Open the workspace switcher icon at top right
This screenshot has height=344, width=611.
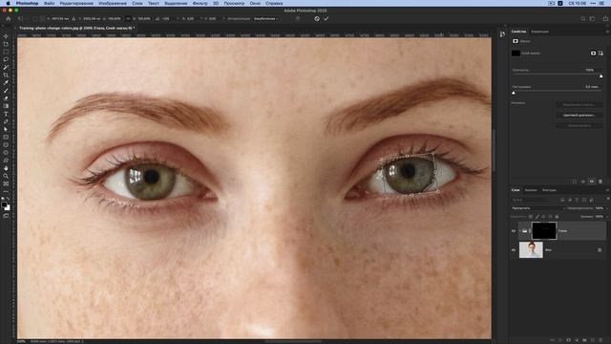click(592, 18)
